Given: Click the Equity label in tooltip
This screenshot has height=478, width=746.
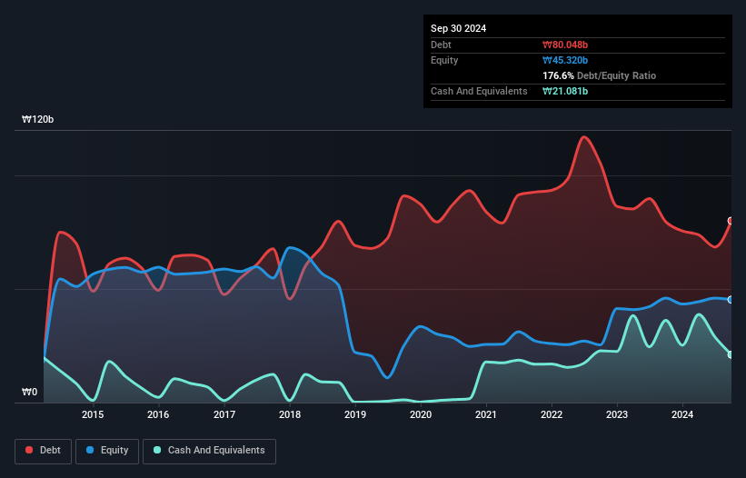Looking at the screenshot, I should pos(444,60).
